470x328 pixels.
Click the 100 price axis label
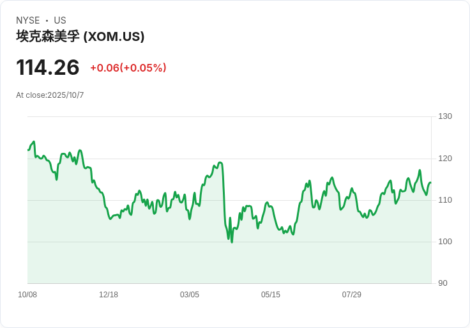[x=445, y=242]
